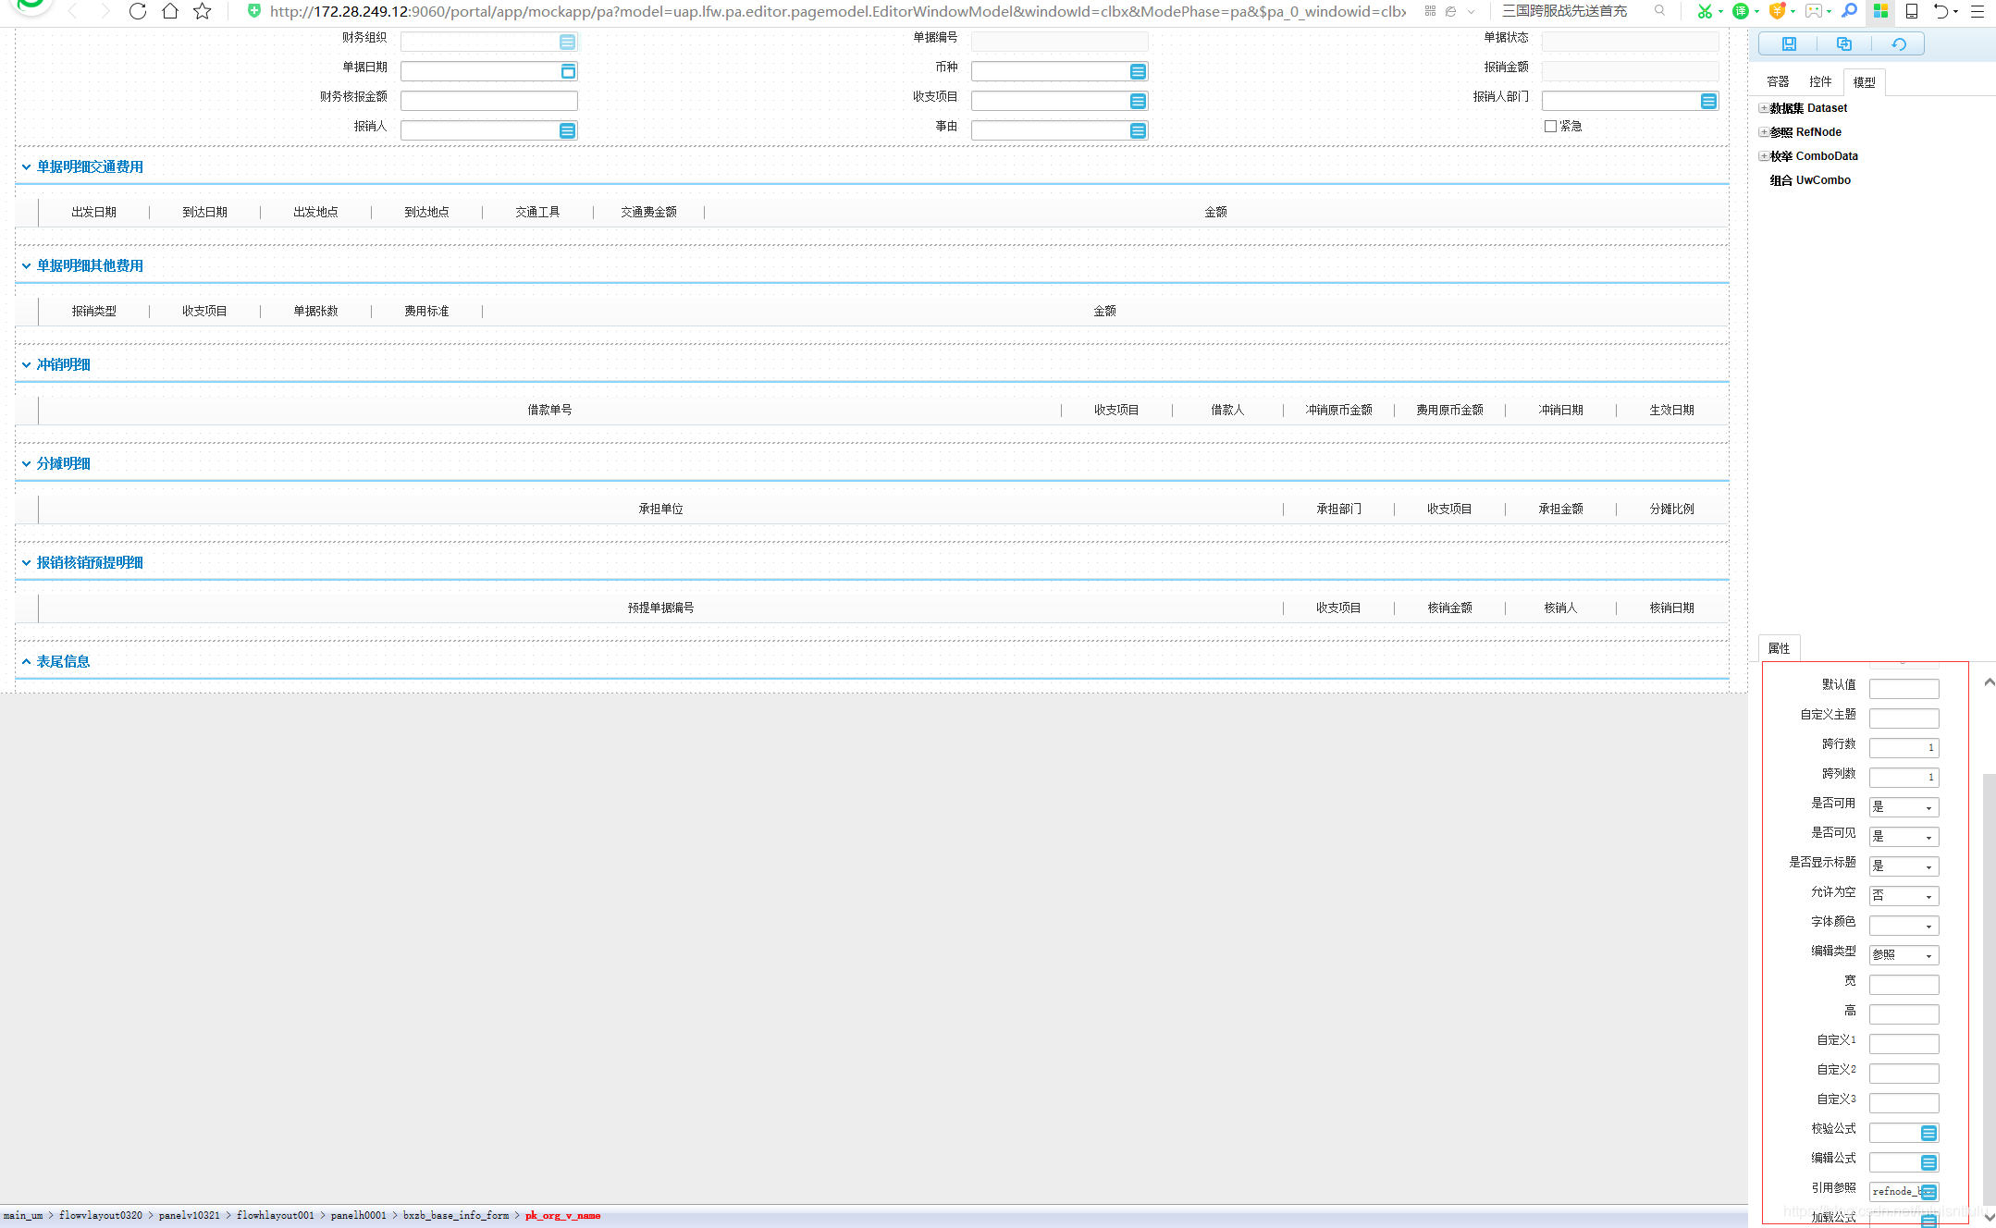The image size is (1996, 1228).
Task: Bookmark the page with the star icon
Action: tap(203, 11)
